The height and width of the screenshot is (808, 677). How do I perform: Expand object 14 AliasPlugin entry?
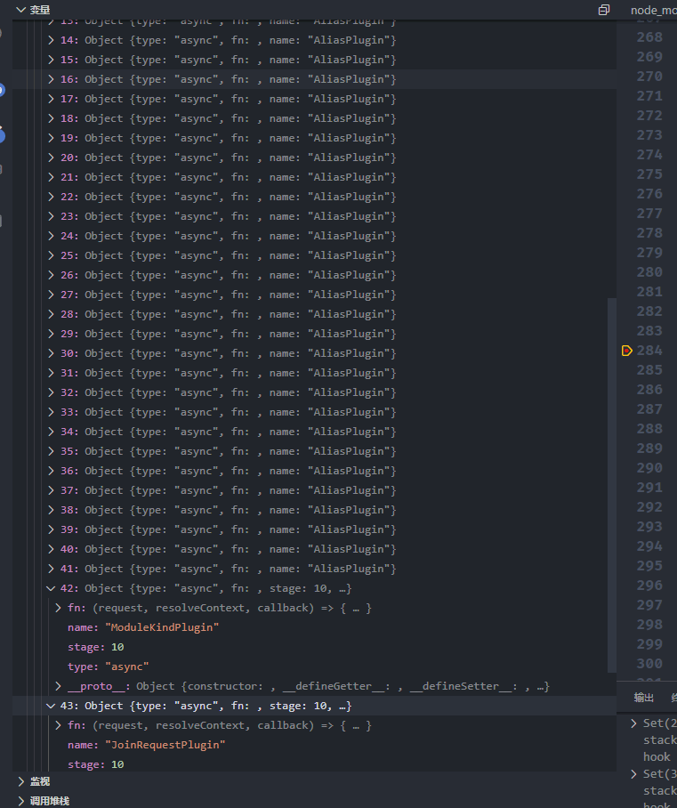click(52, 40)
